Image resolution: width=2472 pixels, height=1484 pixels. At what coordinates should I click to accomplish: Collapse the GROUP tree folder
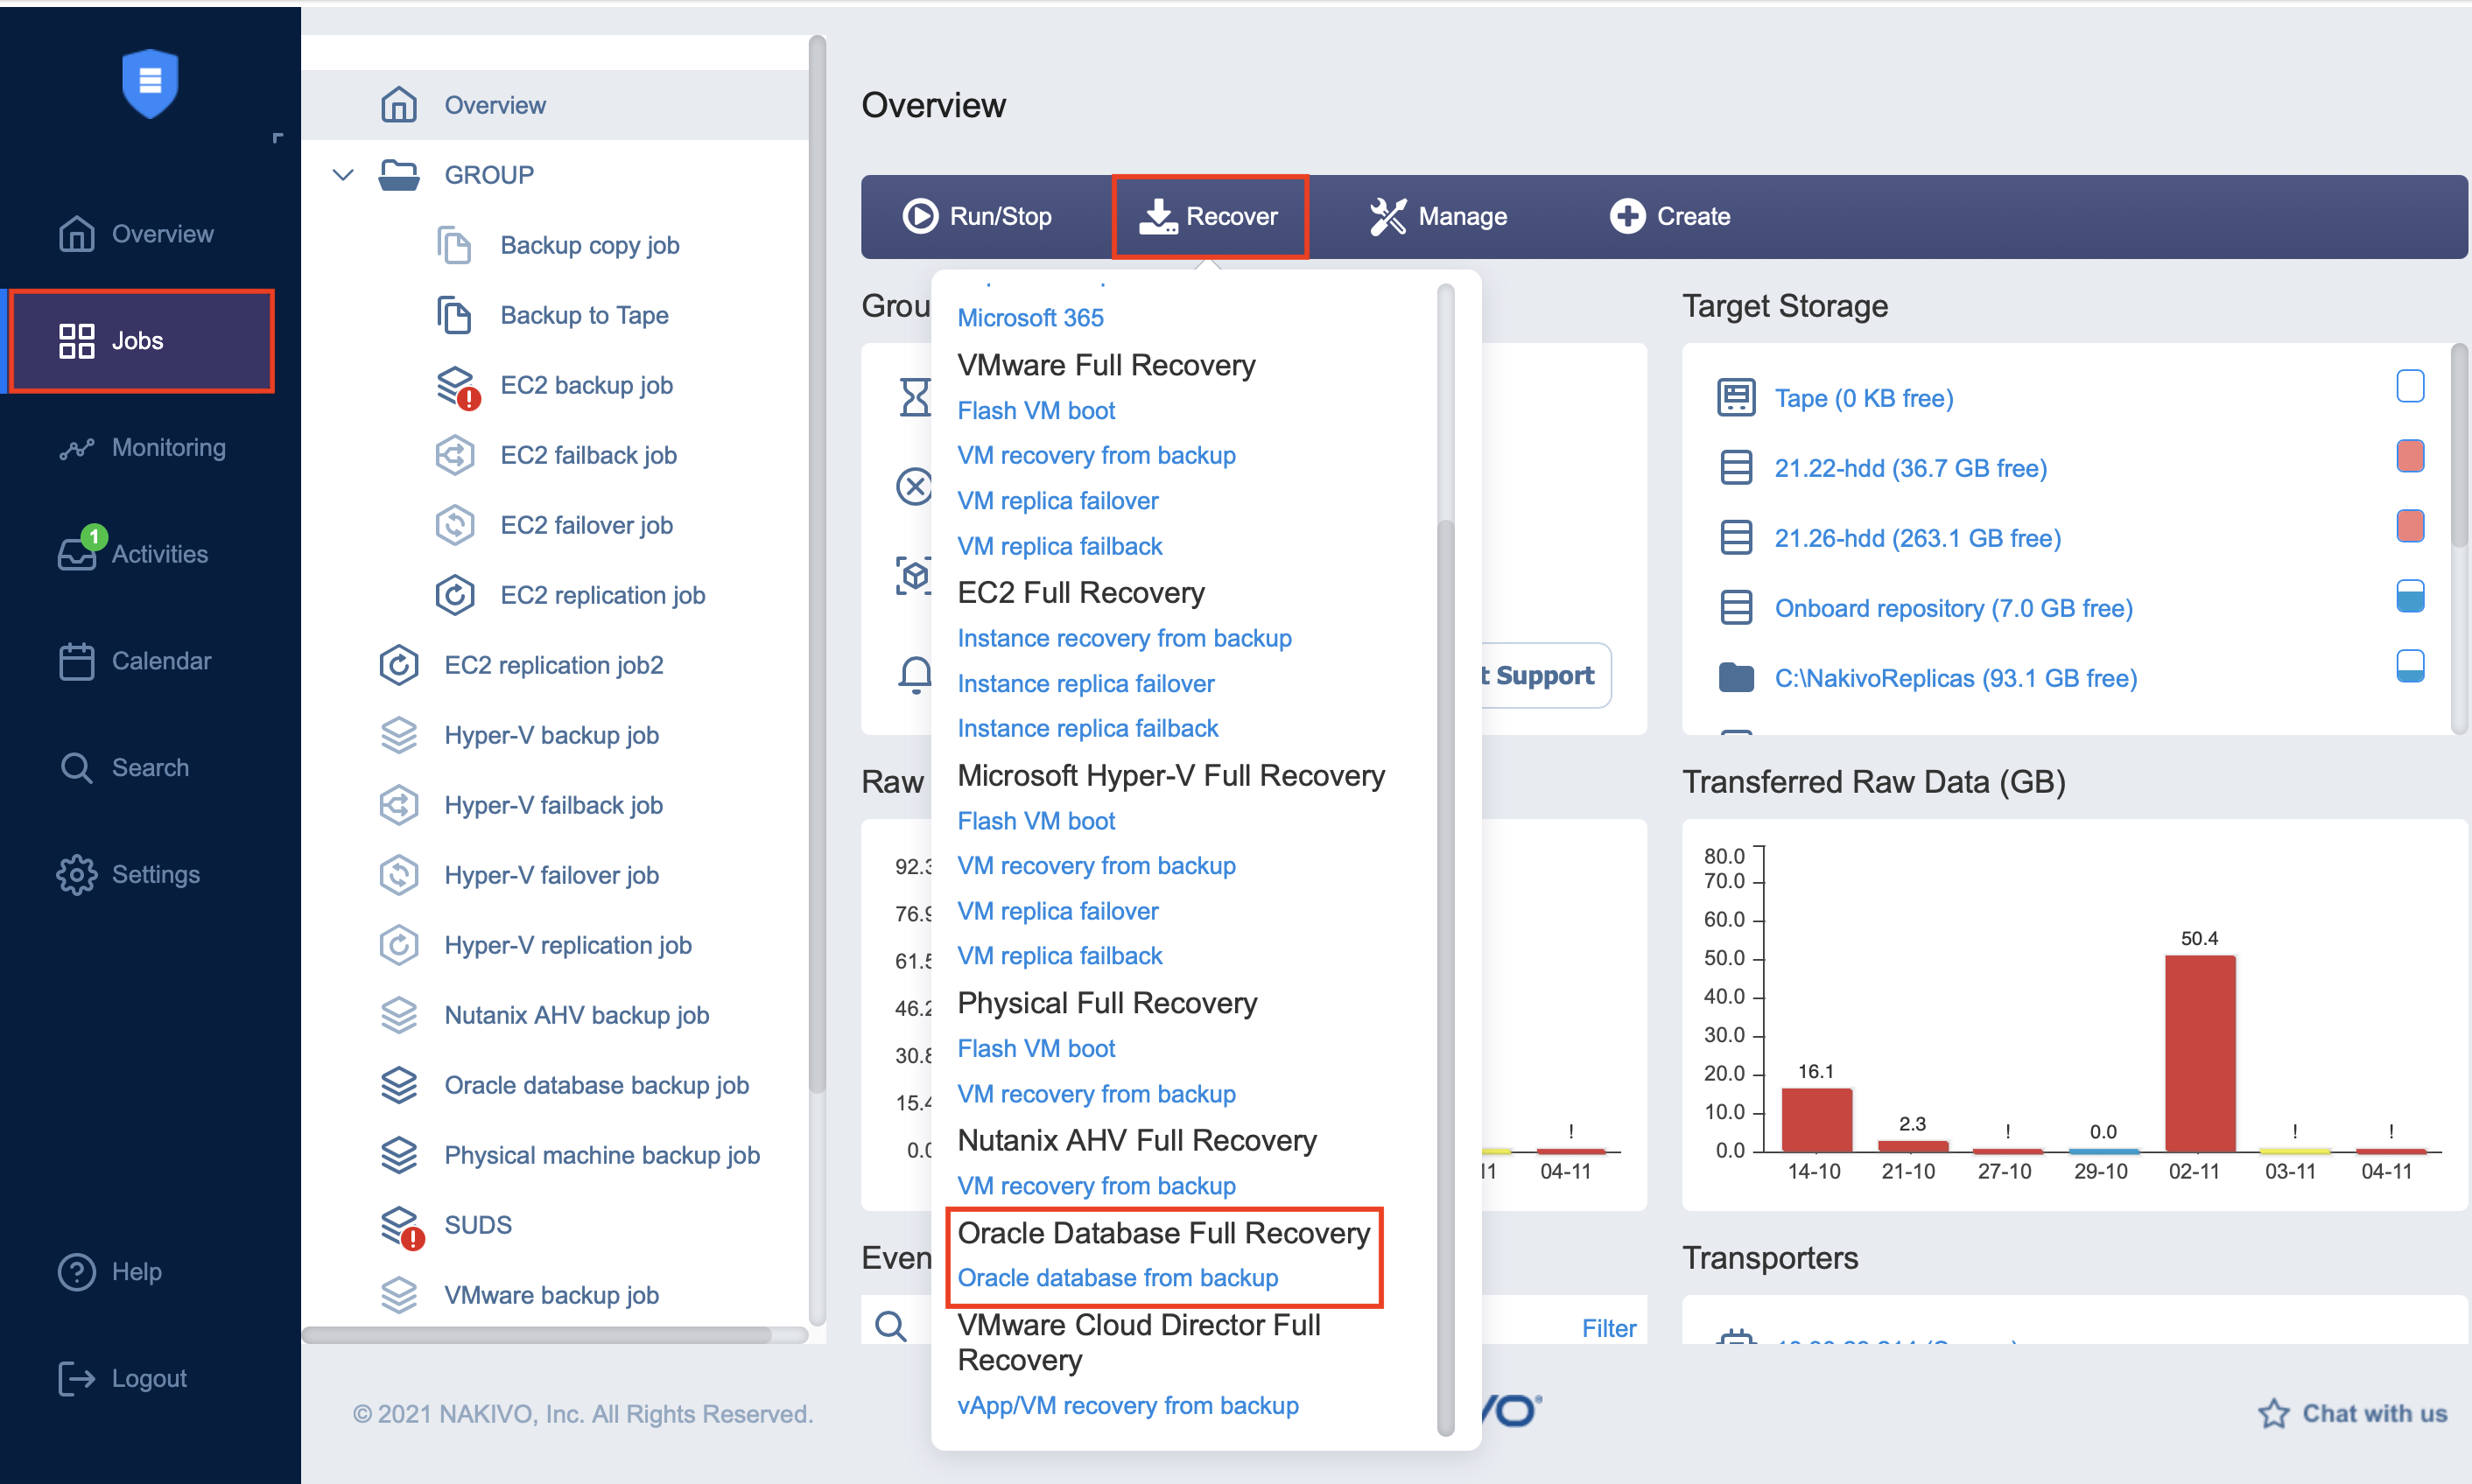tap(343, 175)
